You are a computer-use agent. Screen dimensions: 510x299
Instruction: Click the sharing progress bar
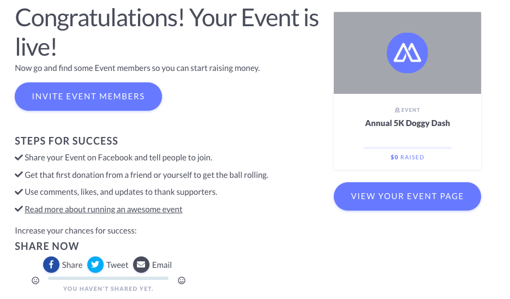point(108,278)
